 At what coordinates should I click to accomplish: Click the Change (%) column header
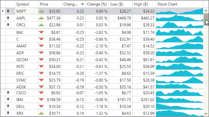pyautogui.click(x=97, y=4)
